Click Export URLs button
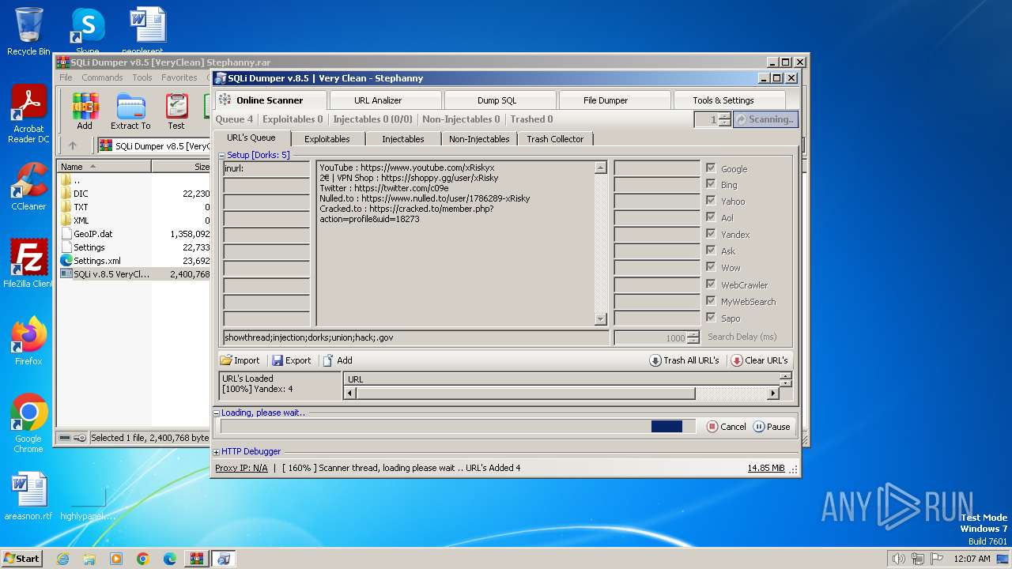This screenshot has height=569, width=1012. [291, 360]
